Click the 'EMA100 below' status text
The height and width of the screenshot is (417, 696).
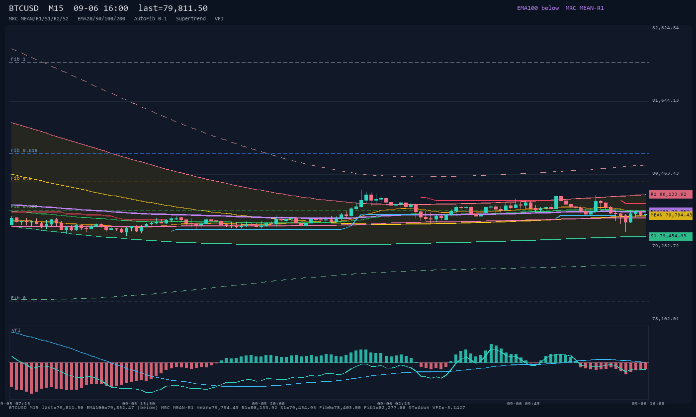click(x=538, y=8)
